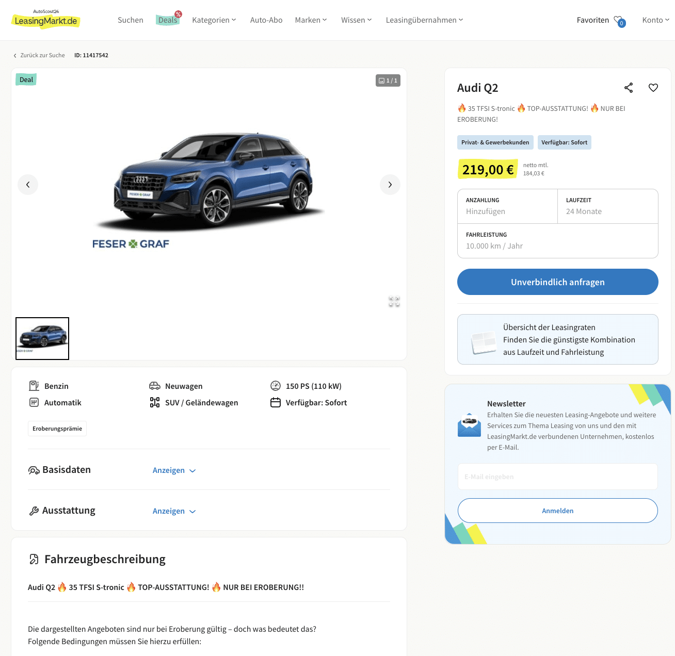The width and height of the screenshot is (675, 656).
Task: Select the Audi Q2 thumbnail image
Action: point(42,338)
